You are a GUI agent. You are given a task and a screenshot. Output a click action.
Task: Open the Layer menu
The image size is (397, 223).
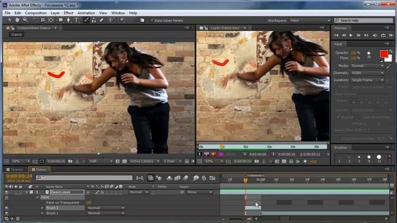[x=55, y=13]
